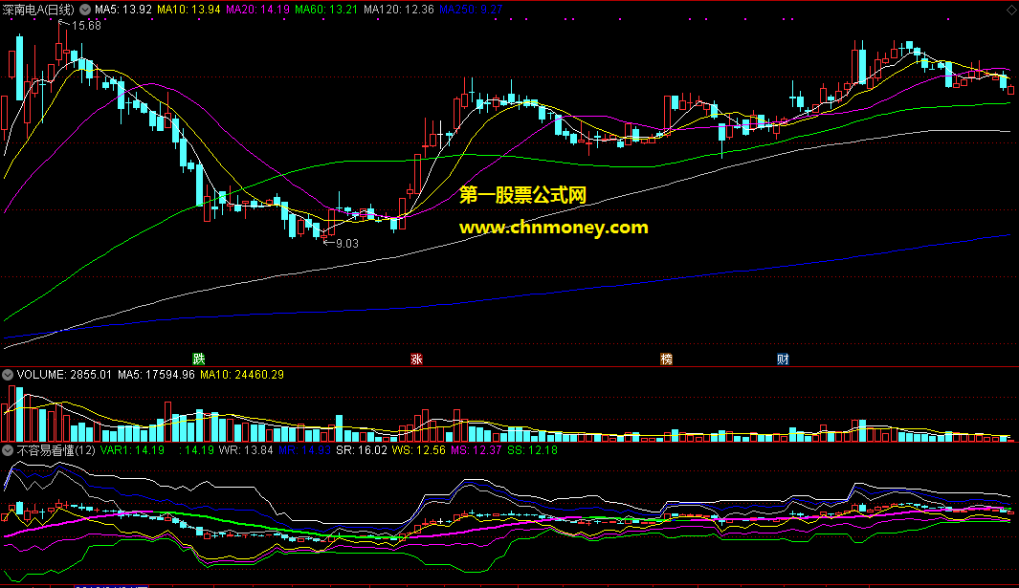Select the MA5: 13.92 label

pos(123,10)
